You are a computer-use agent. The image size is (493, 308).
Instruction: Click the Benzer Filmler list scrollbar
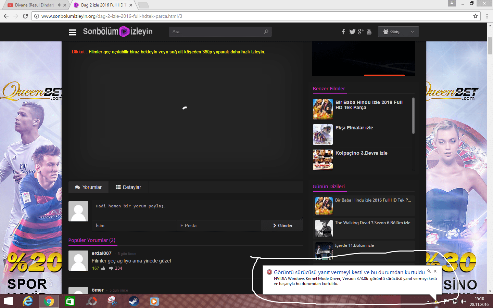(x=414, y=116)
